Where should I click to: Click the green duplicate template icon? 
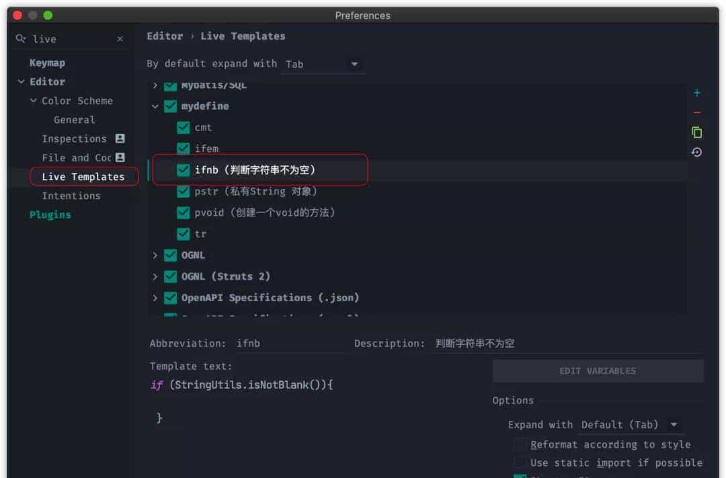tap(697, 132)
